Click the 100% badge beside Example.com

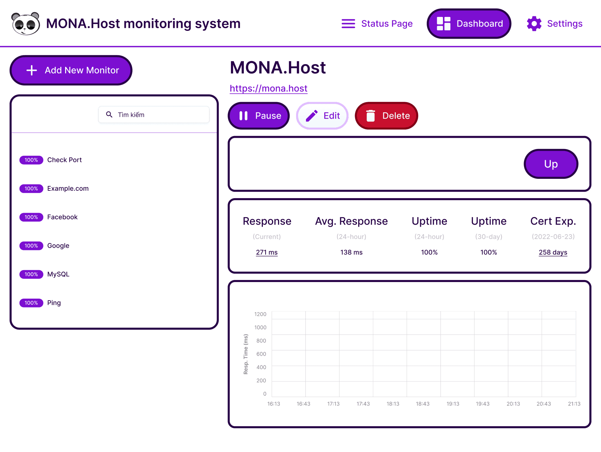pos(31,188)
